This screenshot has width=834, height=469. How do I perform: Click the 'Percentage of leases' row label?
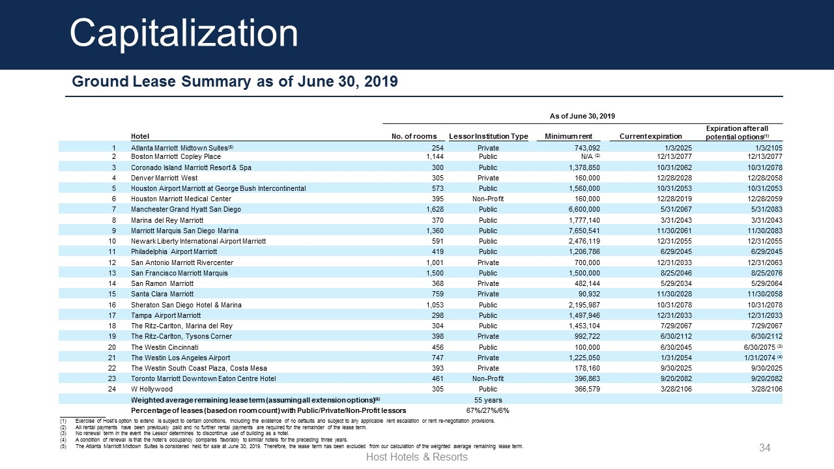click(268, 410)
